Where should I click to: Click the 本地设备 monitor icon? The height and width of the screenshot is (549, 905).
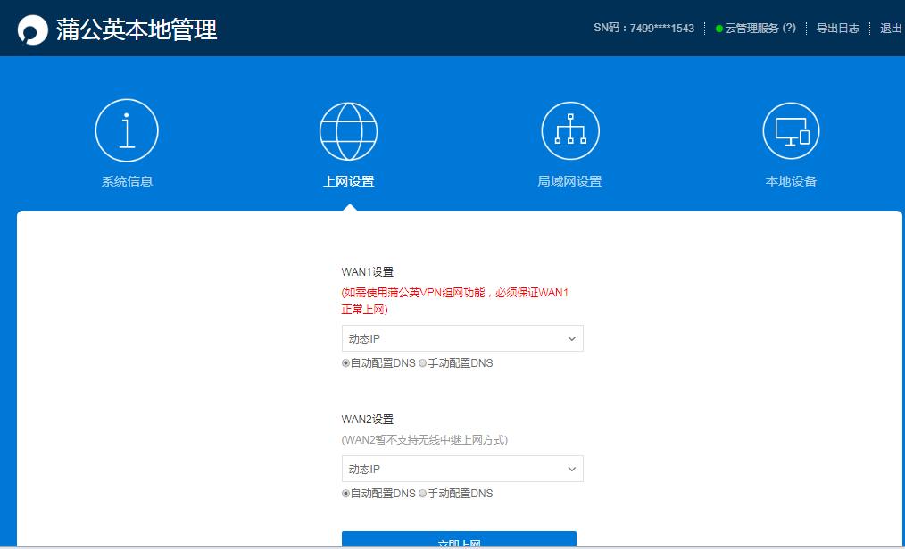tap(791, 129)
